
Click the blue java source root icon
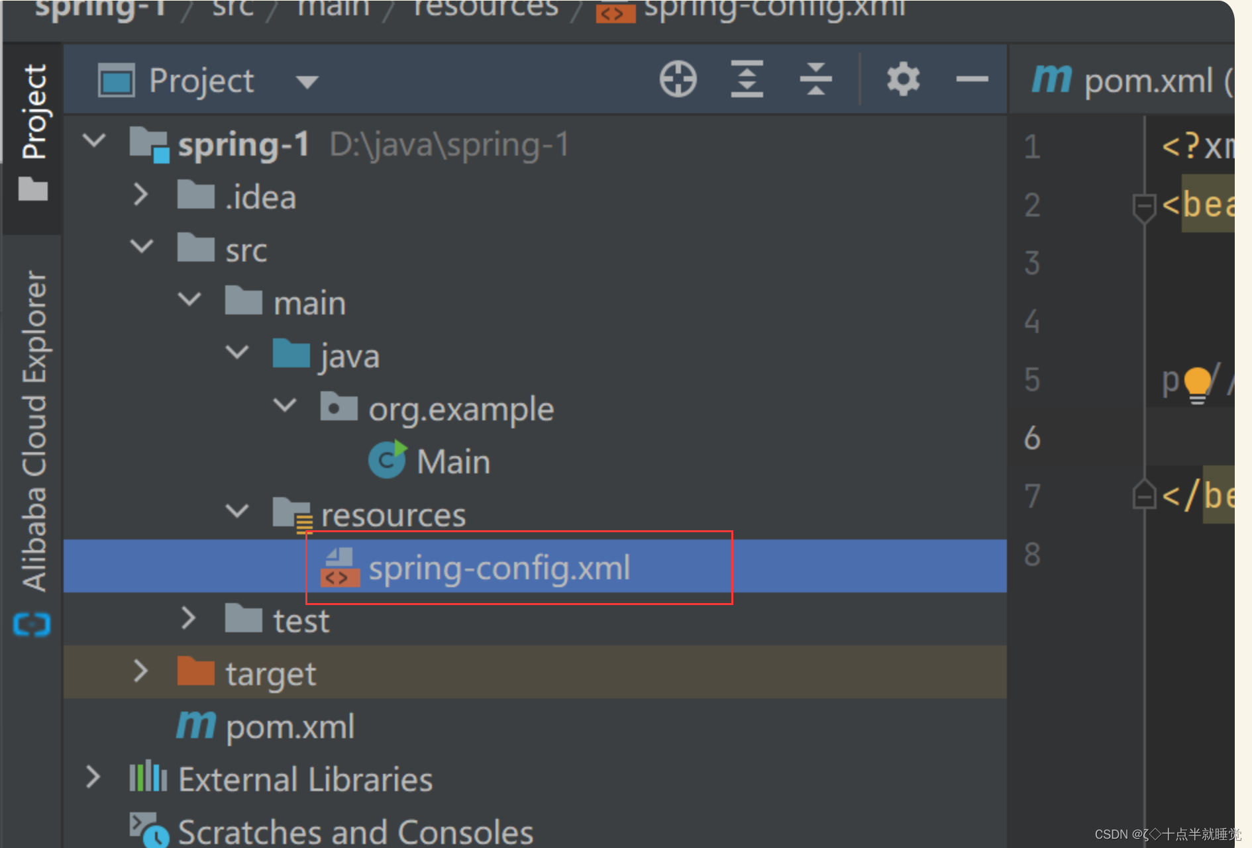[291, 353]
